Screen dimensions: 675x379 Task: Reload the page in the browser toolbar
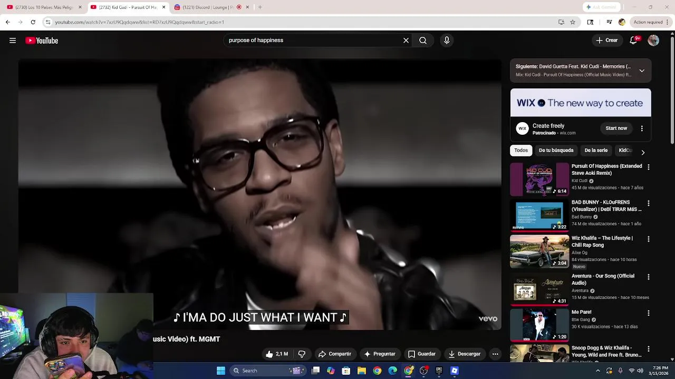pyautogui.click(x=33, y=22)
